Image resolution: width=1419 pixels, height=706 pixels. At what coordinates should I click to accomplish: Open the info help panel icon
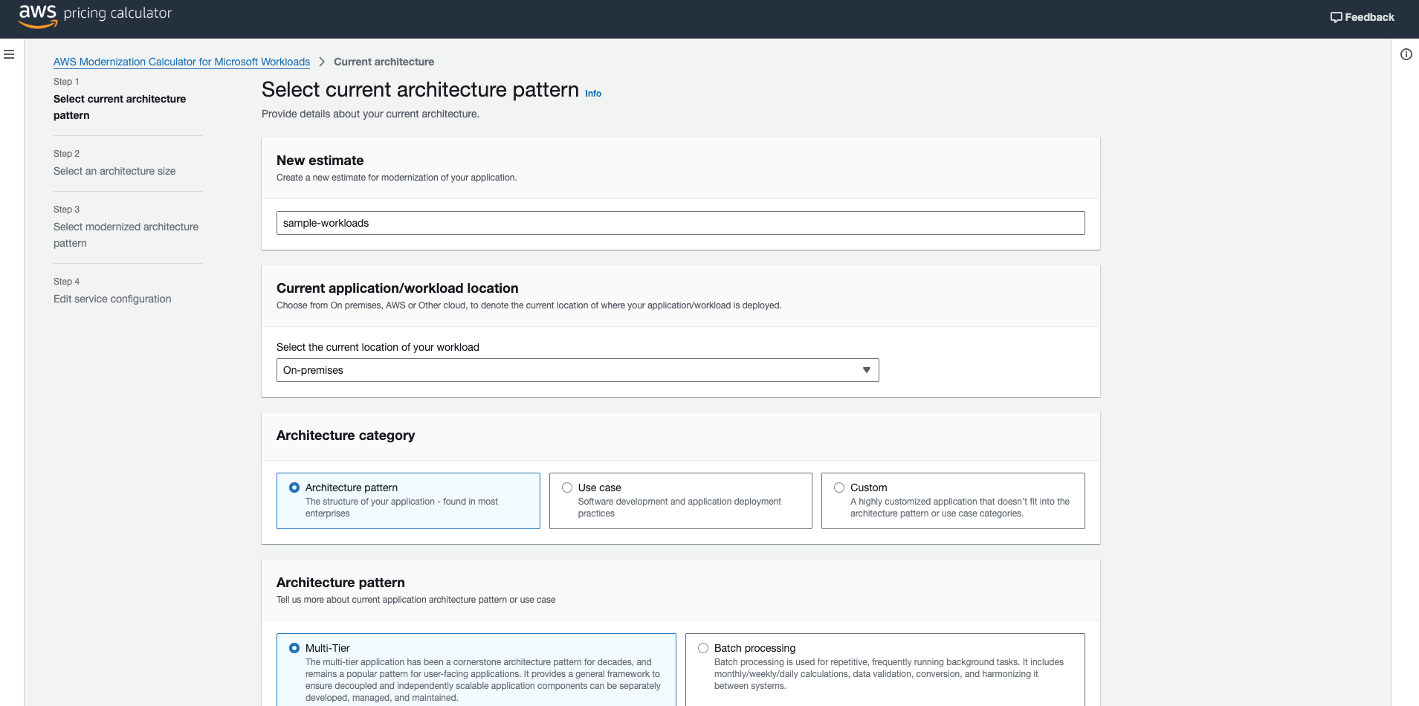[x=1406, y=54]
